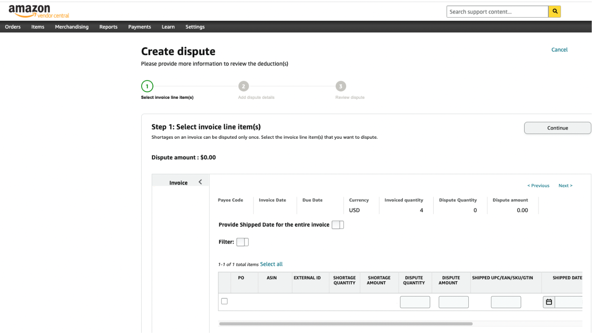Click the Continue button
Image resolution: width=600 pixels, height=335 pixels.
[x=557, y=128]
